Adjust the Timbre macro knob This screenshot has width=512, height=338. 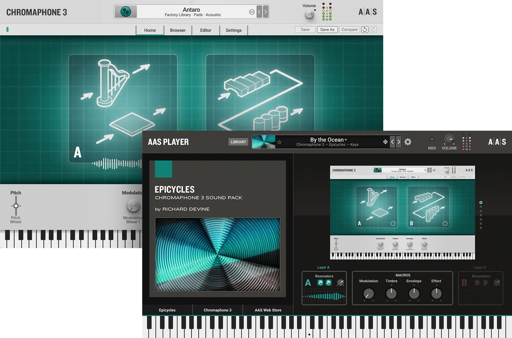[391, 293]
